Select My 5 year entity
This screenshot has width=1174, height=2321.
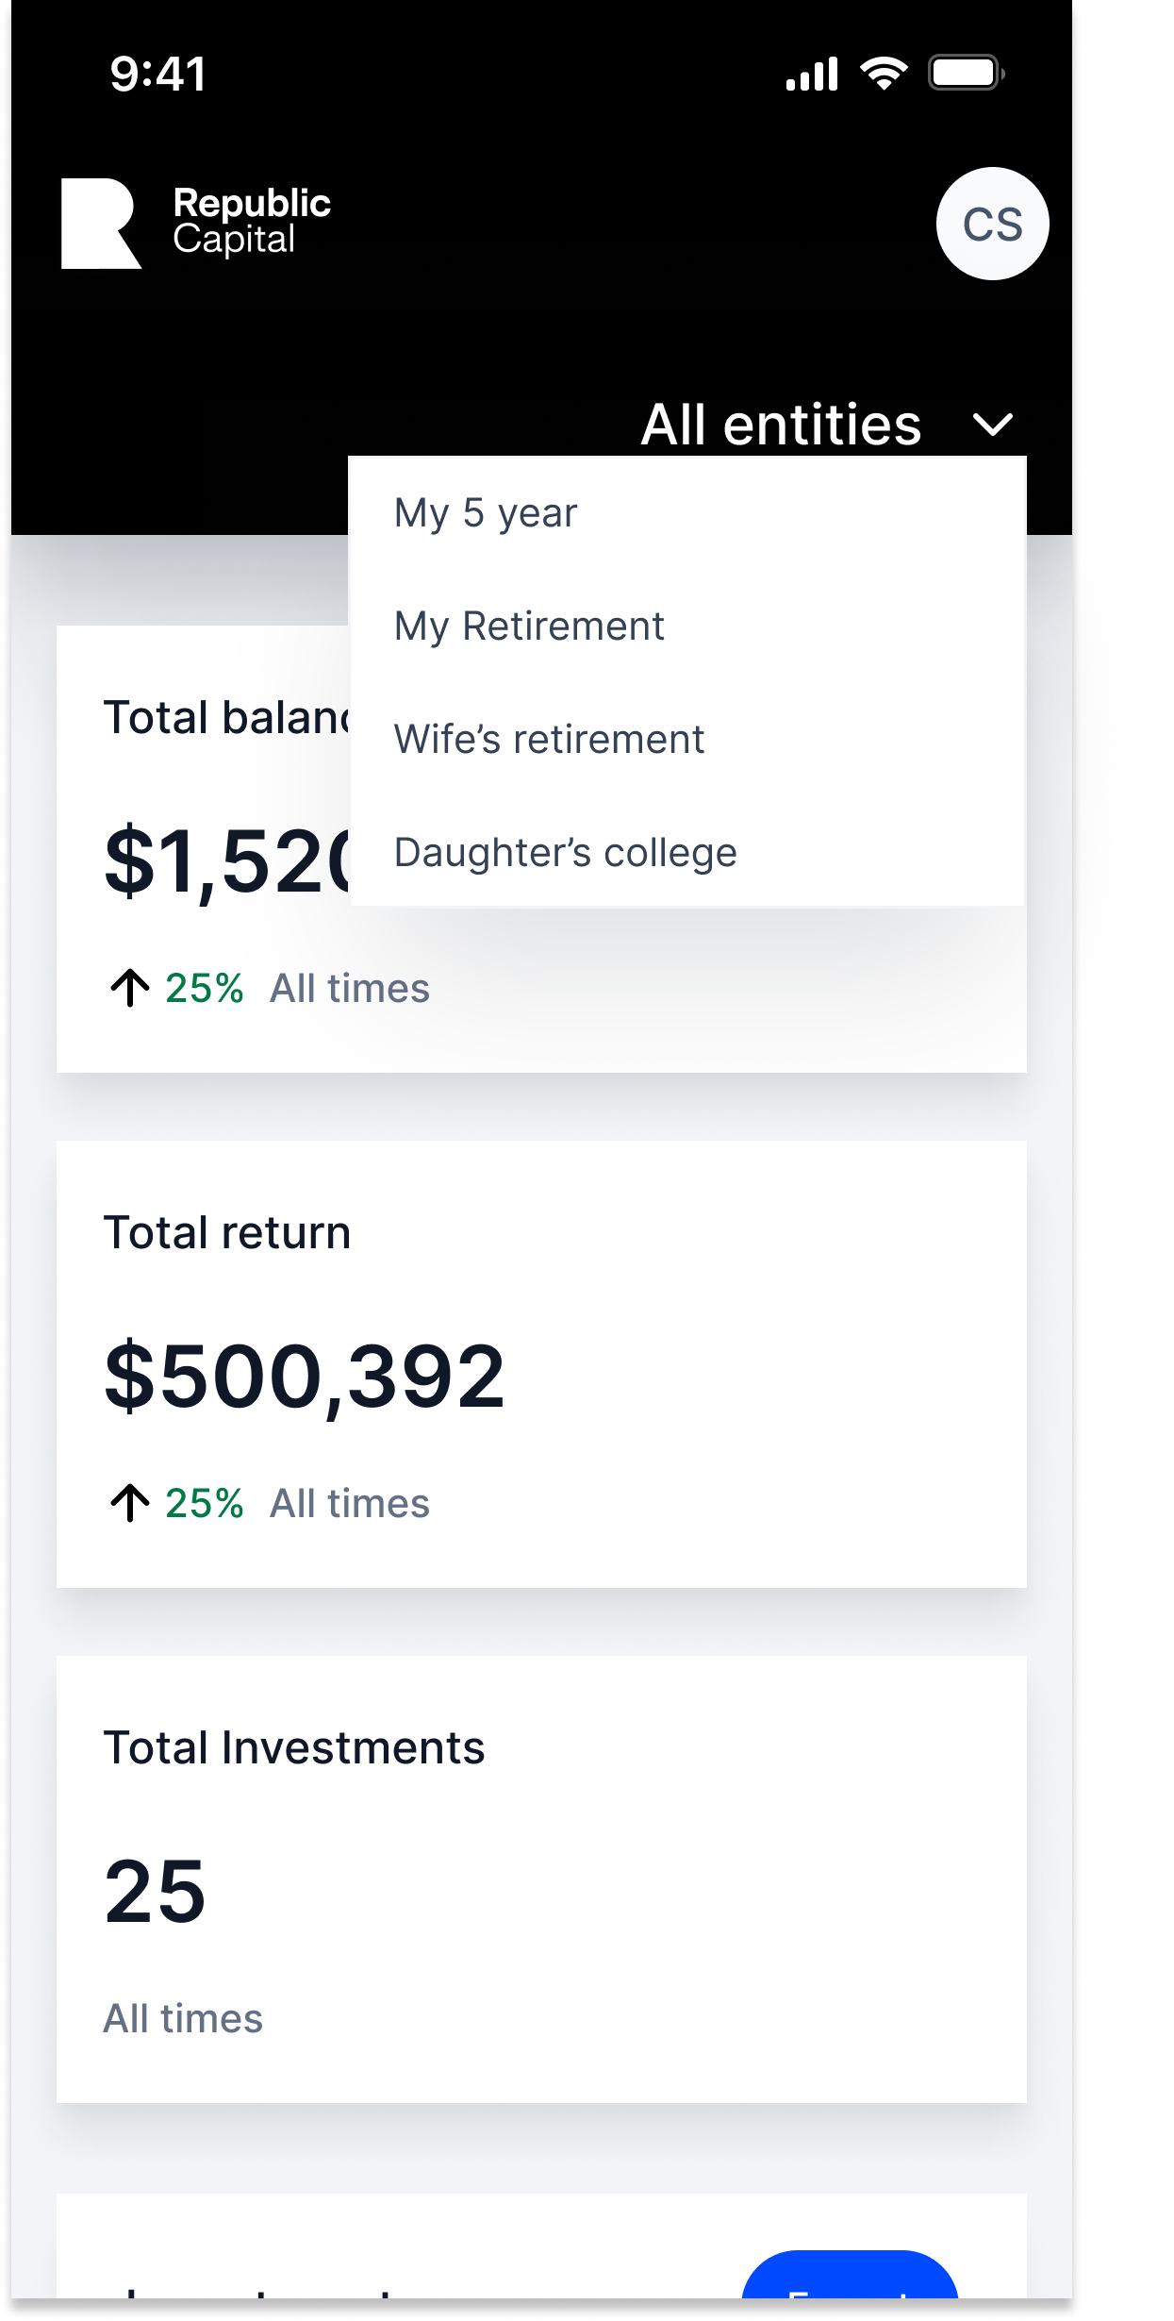pos(486,513)
